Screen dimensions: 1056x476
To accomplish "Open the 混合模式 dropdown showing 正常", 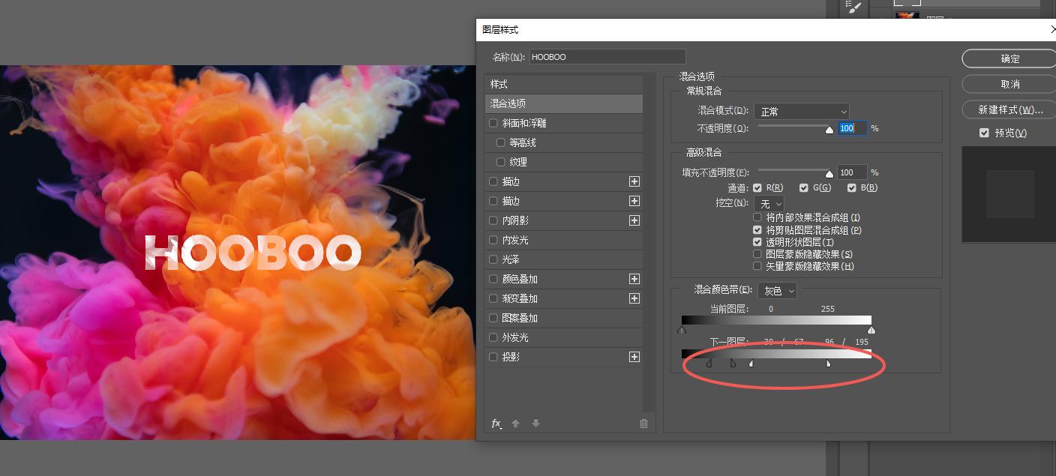I will (801, 112).
